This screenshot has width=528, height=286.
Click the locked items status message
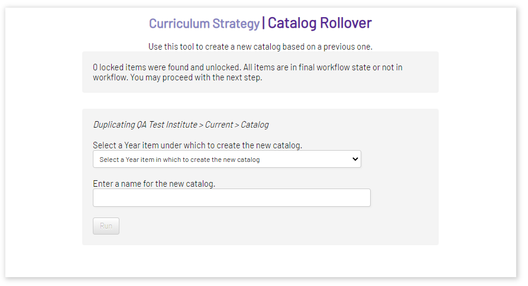click(x=248, y=72)
